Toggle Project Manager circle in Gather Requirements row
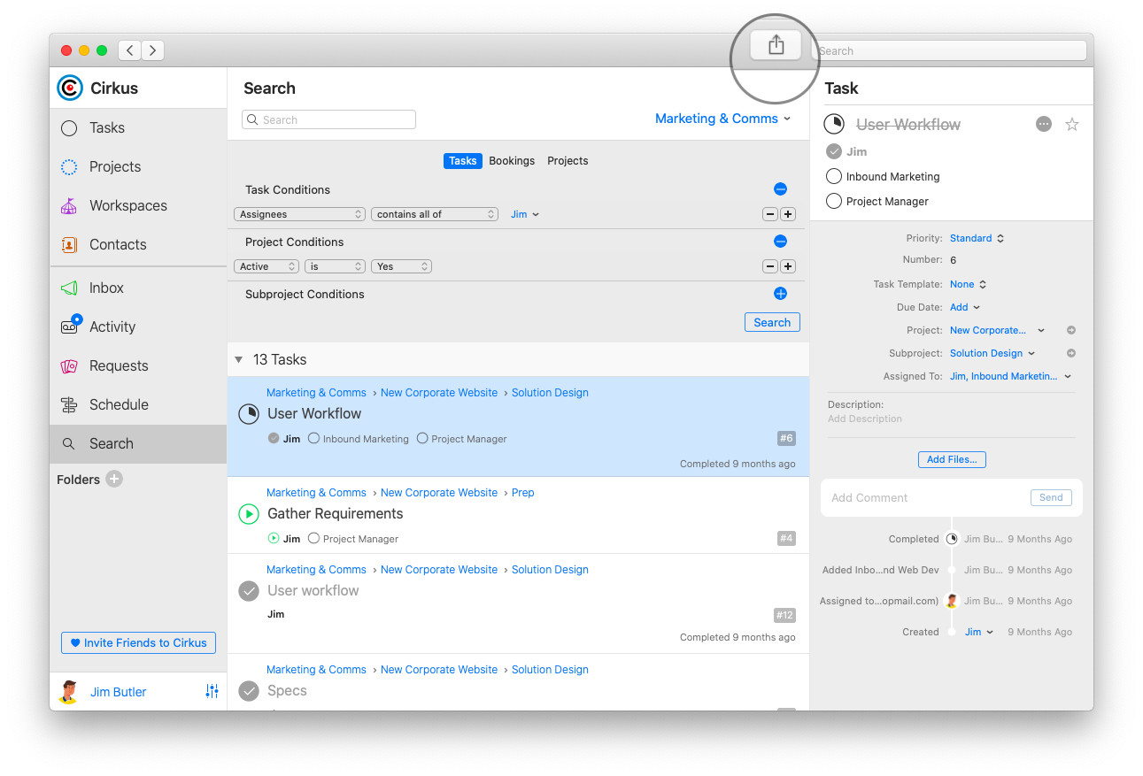This screenshot has width=1143, height=776. coord(313,538)
